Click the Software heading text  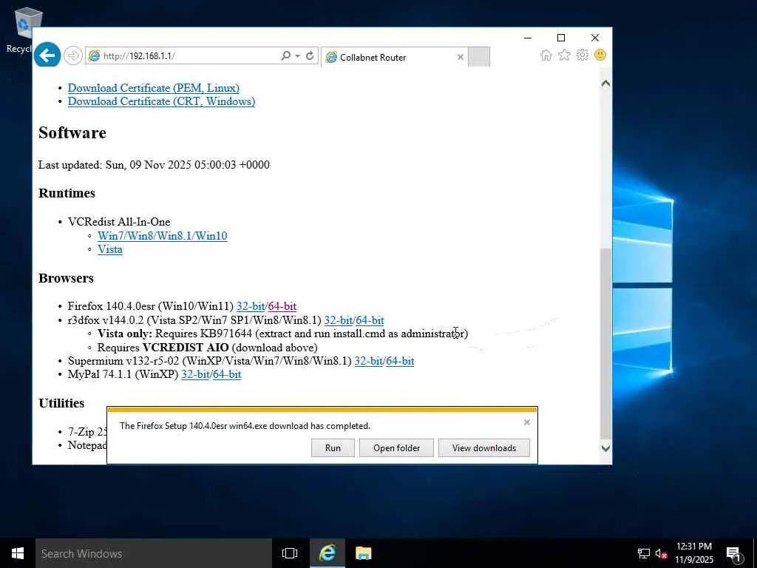pyautogui.click(x=72, y=132)
